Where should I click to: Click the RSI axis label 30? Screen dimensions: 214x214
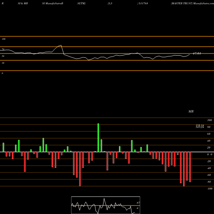(x=3, y=63)
